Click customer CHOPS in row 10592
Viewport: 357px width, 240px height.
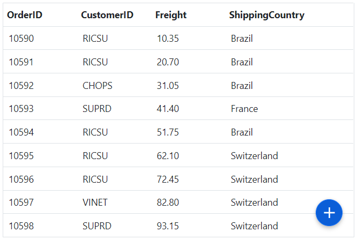pos(98,86)
